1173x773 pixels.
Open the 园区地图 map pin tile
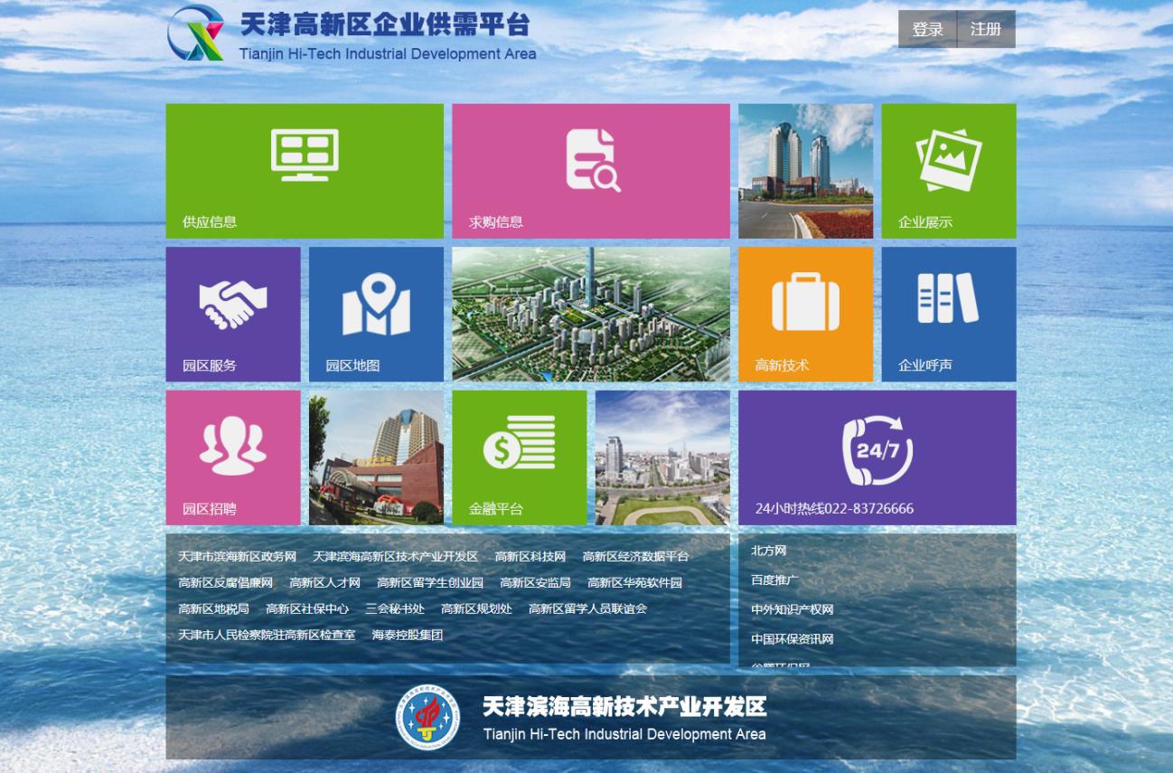376,315
